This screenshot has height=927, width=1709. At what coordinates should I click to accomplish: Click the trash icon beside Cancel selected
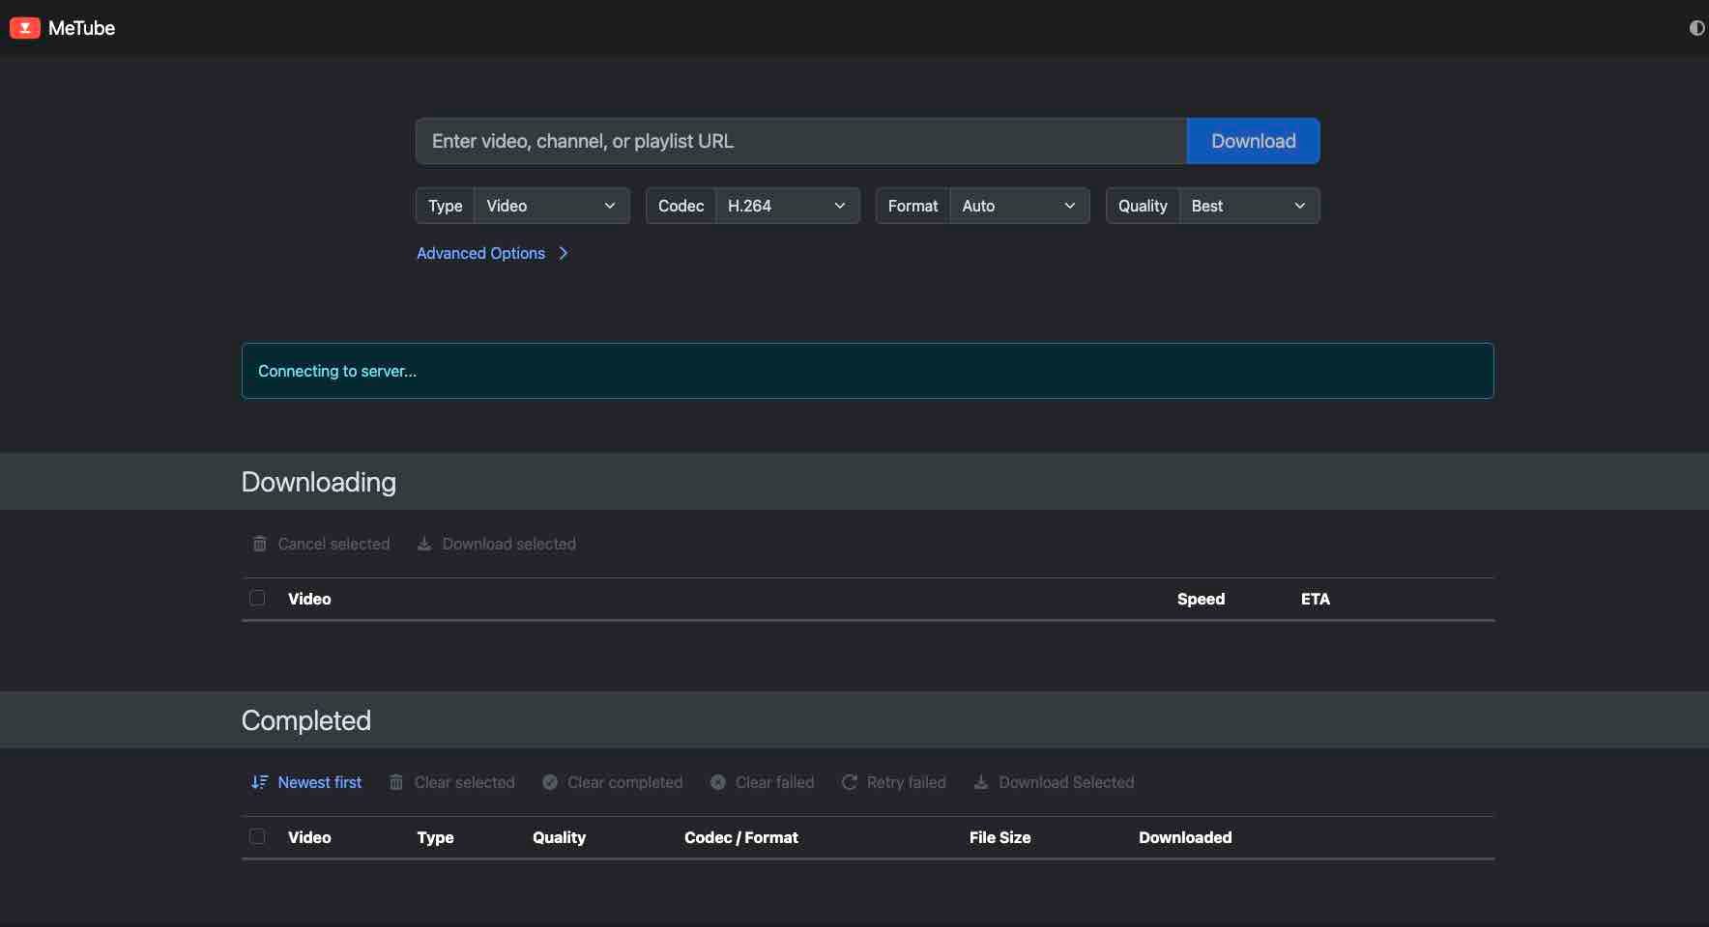tap(260, 544)
